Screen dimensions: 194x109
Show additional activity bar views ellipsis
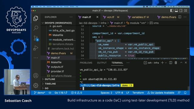pyautogui.click(x=36, y=58)
